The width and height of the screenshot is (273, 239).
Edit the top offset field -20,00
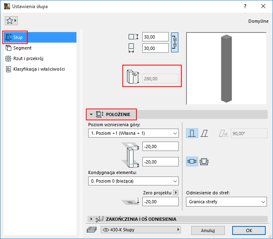(160, 146)
